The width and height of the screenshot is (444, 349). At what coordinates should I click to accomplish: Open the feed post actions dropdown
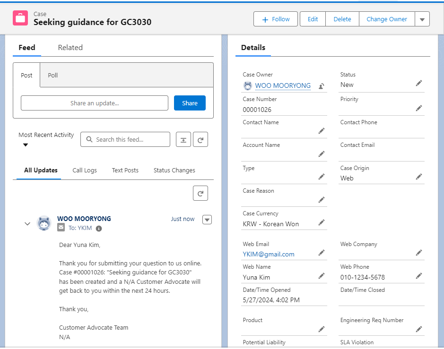tap(207, 219)
